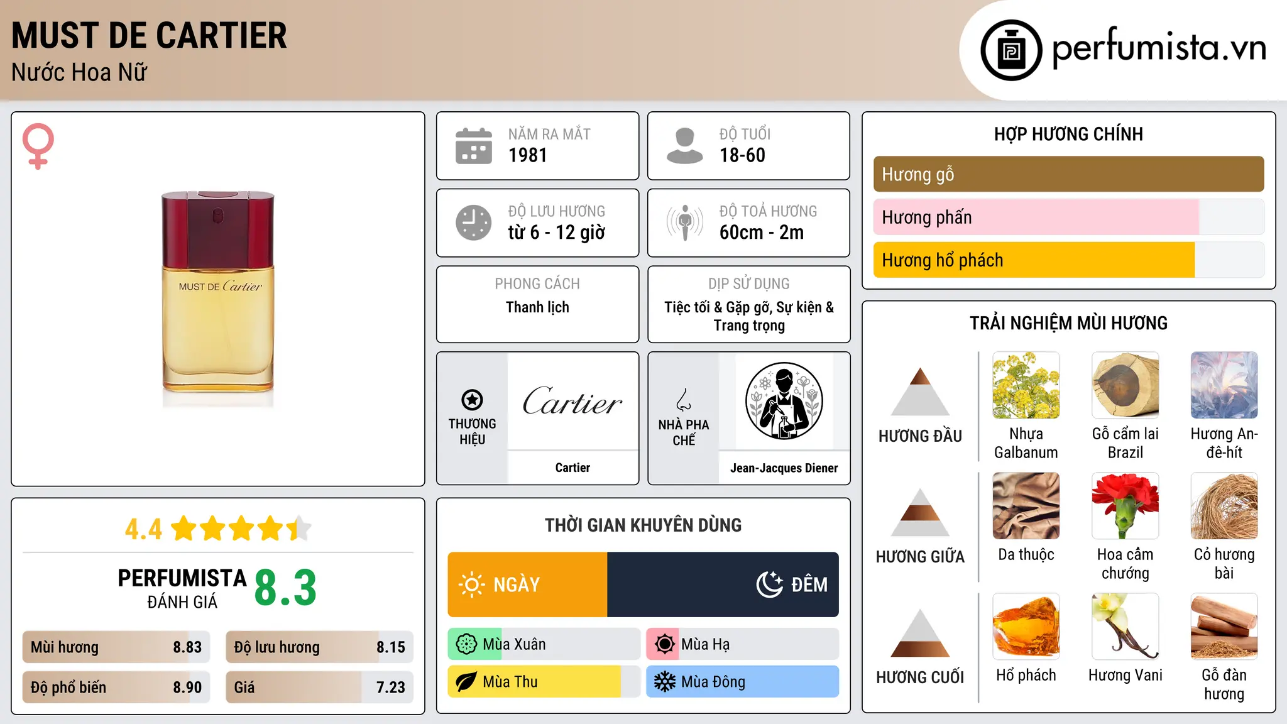Select the Đêm segment of usage time
Screen dimensions: 1287x724
pyautogui.click(x=723, y=584)
